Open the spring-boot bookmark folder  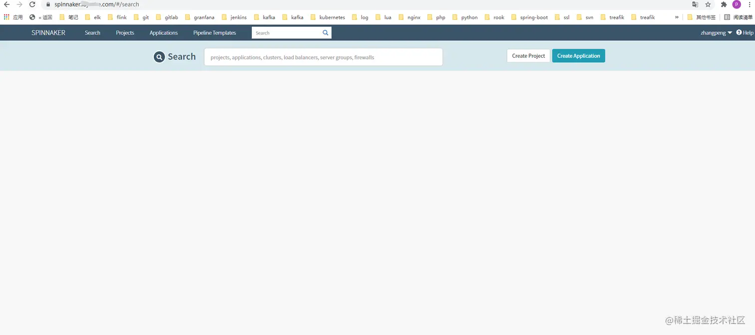coord(529,17)
